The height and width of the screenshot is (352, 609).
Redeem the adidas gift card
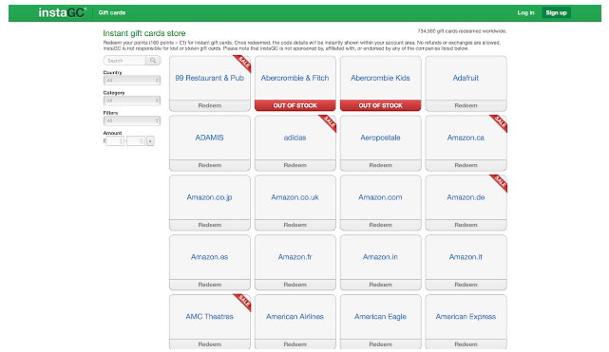pos(295,165)
